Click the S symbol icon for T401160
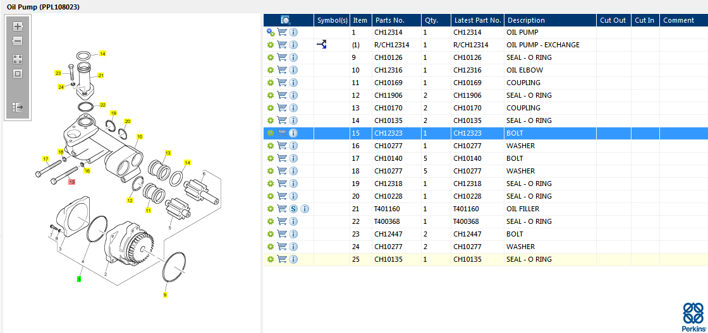Image resolution: width=708 pixels, height=333 pixels. point(293,209)
